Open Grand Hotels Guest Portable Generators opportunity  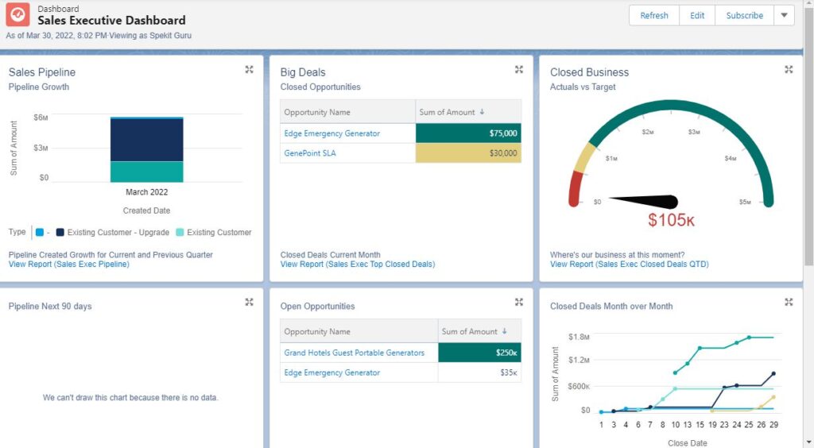click(x=354, y=353)
